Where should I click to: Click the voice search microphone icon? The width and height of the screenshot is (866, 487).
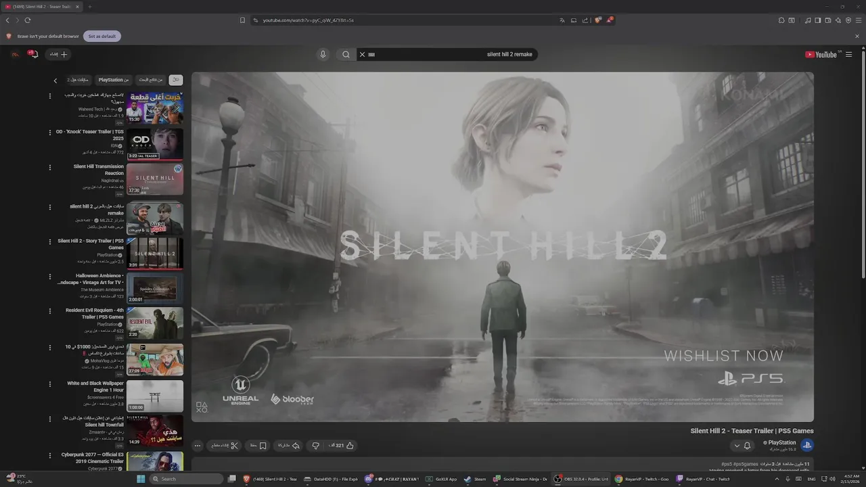click(323, 54)
